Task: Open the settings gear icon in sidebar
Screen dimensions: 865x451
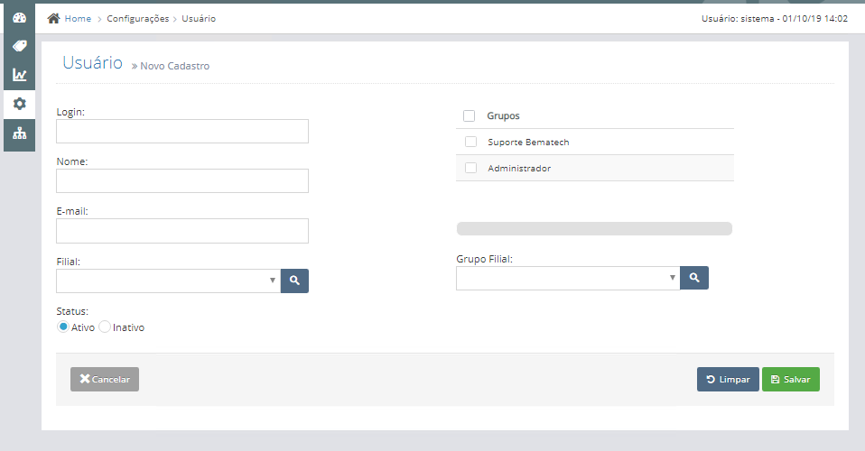Action: 19,104
